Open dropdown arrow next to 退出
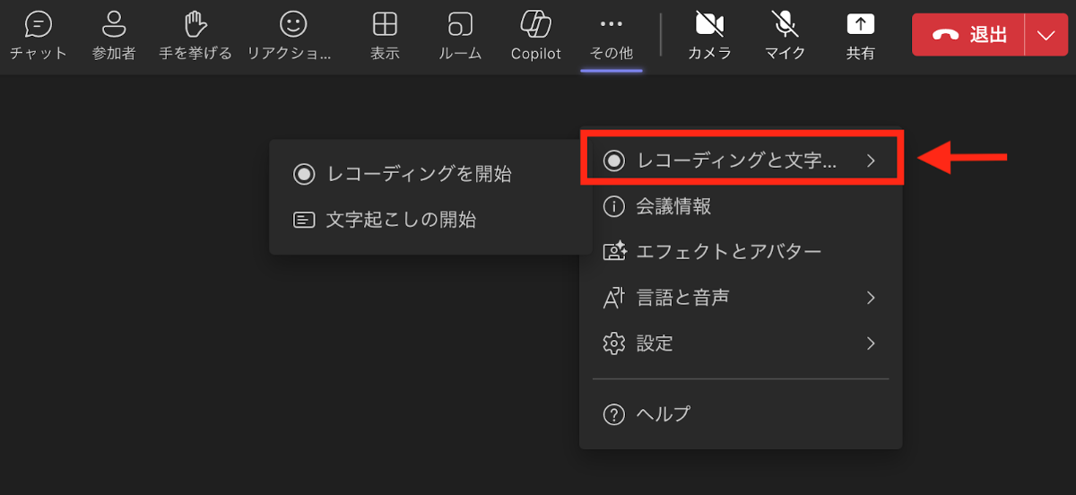Image resolution: width=1076 pixels, height=495 pixels. click(1046, 35)
